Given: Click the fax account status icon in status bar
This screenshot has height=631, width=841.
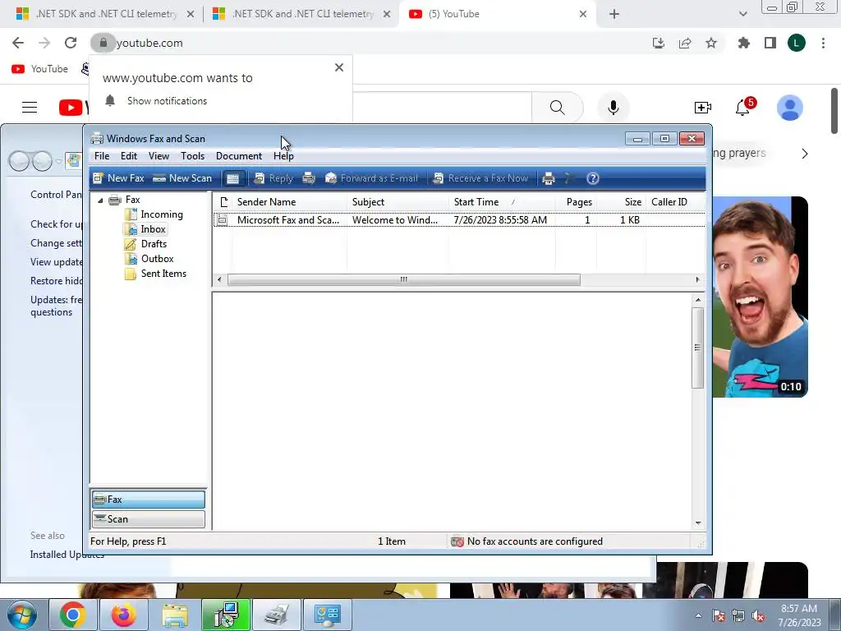Looking at the screenshot, I should 457,541.
